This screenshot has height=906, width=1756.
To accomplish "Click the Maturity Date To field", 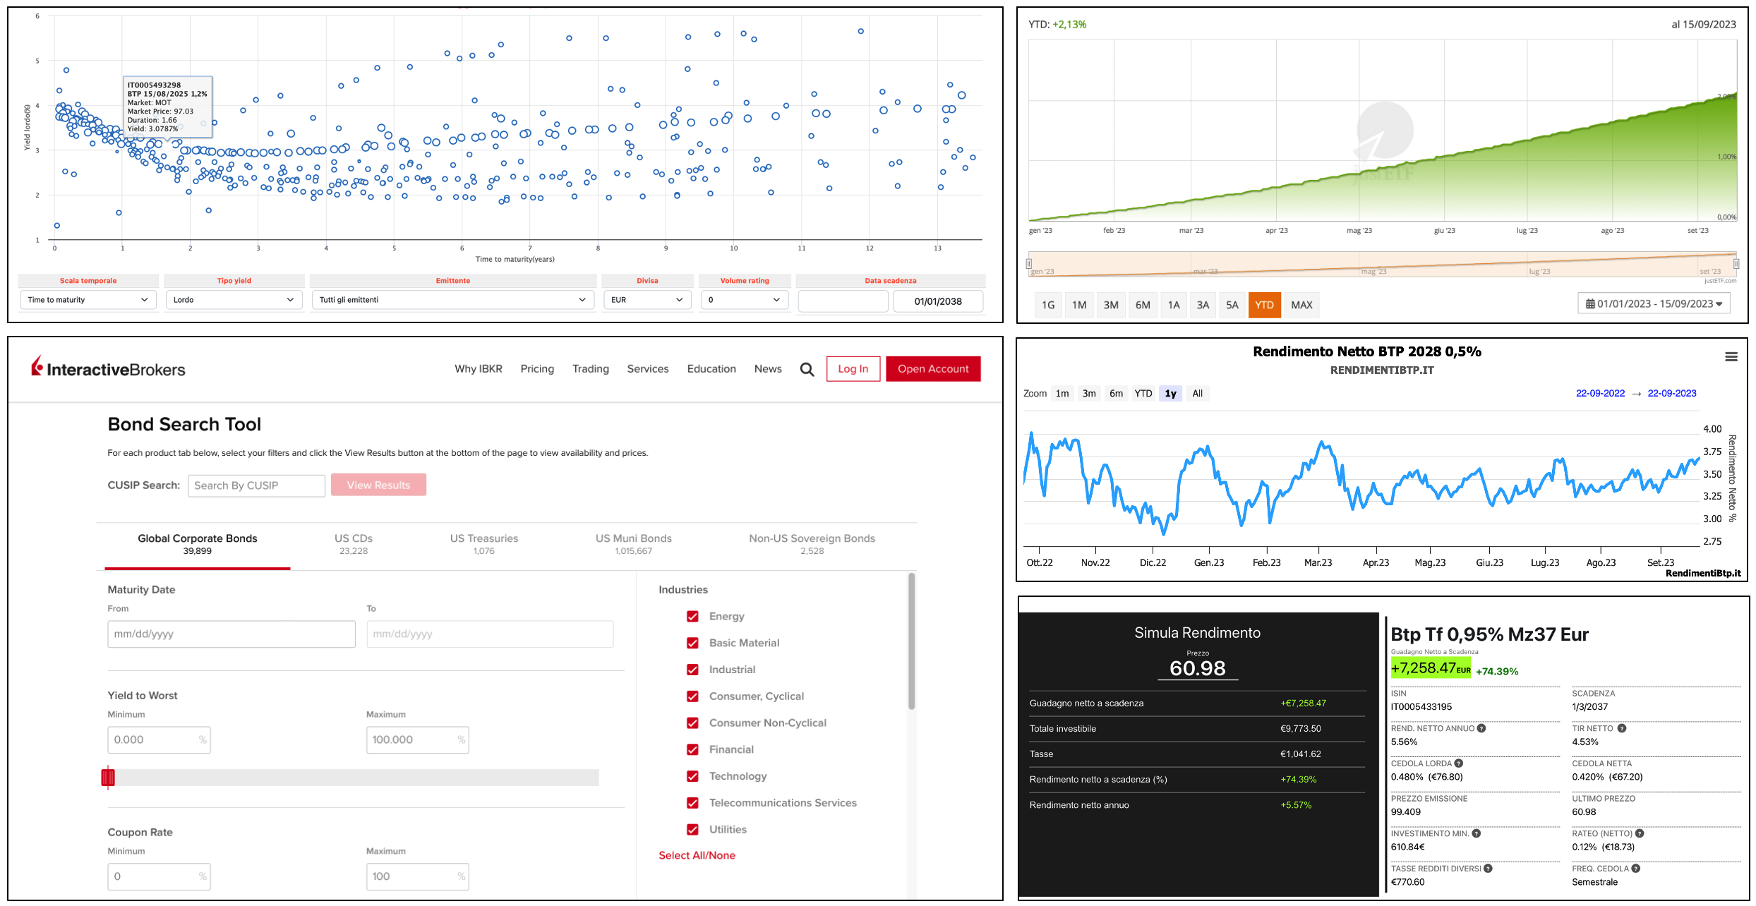I will (490, 634).
